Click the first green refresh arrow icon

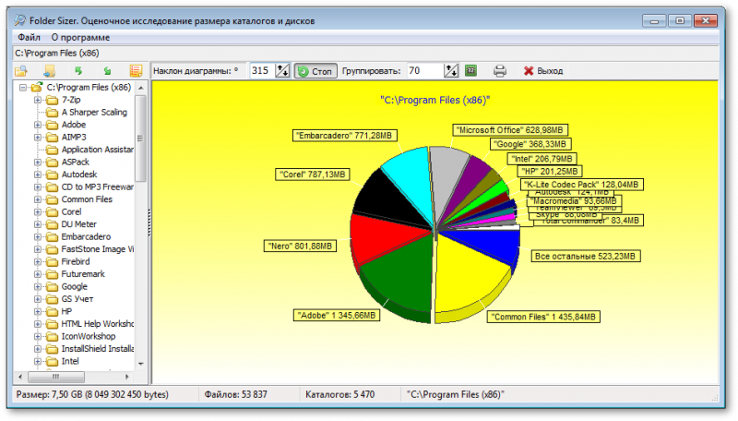click(78, 71)
